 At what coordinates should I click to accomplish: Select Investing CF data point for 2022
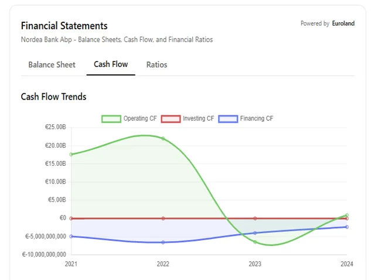(x=163, y=218)
